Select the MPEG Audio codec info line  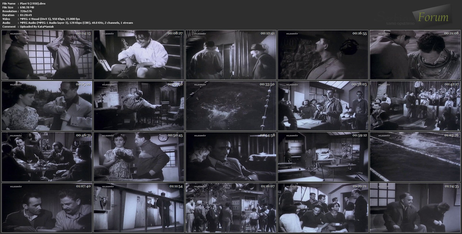point(77,23)
